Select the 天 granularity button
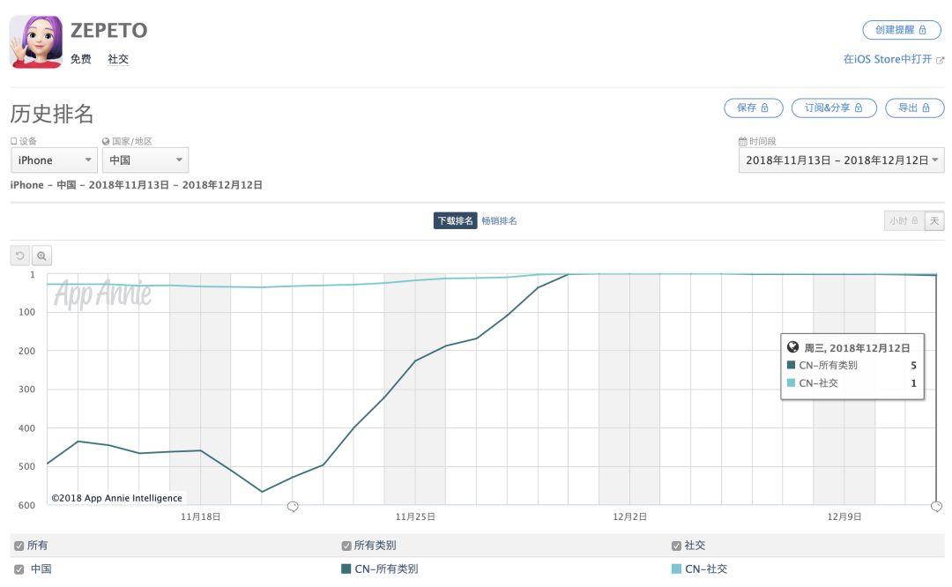Viewport: 952px width, 587px height. tap(934, 221)
